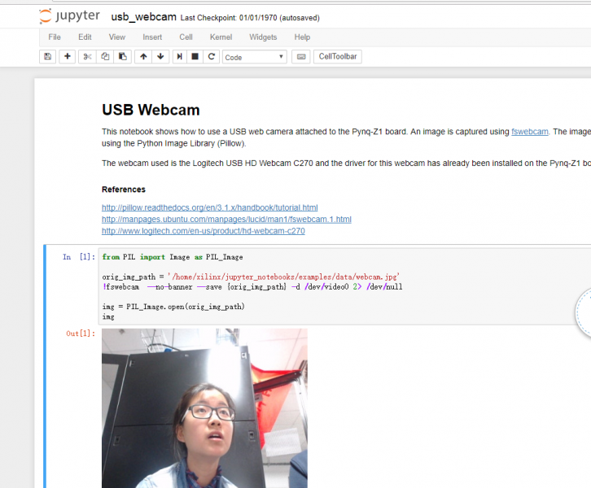Click the orig_img_path assignment line

point(251,277)
